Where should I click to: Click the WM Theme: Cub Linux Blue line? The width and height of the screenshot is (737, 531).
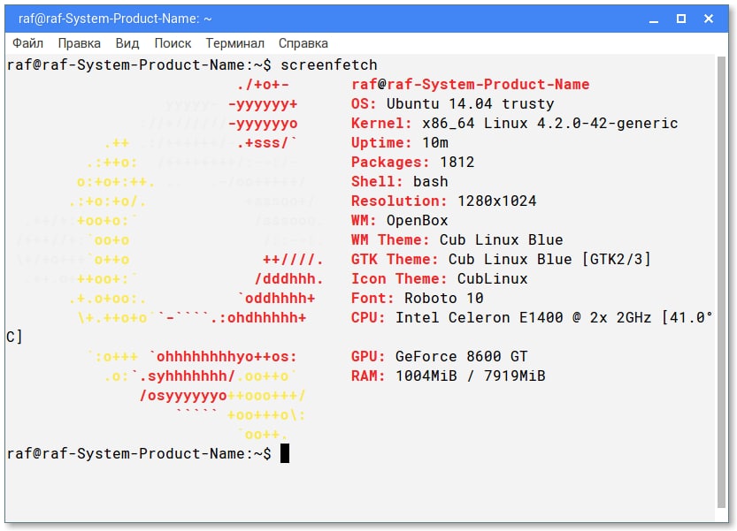(x=457, y=240)
